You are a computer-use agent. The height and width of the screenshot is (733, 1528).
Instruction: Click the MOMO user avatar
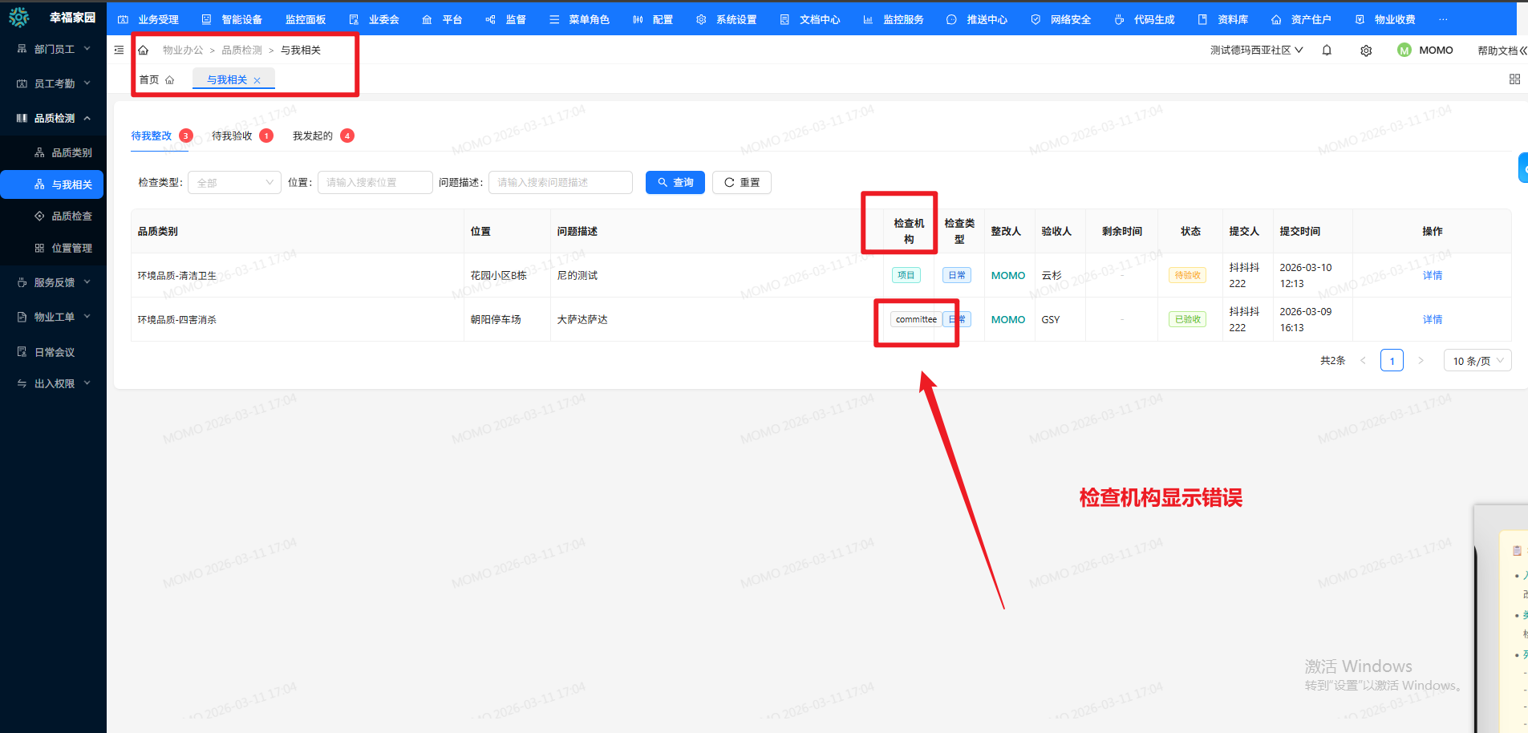[1404, 51]
